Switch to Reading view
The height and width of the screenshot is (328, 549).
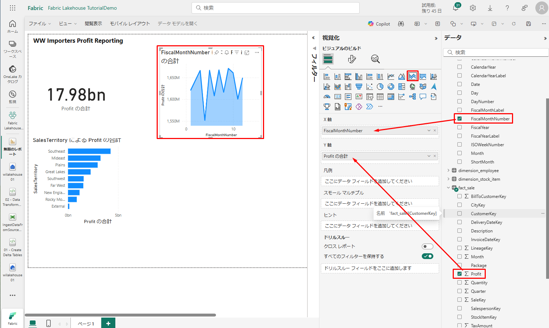pyautogui.click(x=93, y=24)
